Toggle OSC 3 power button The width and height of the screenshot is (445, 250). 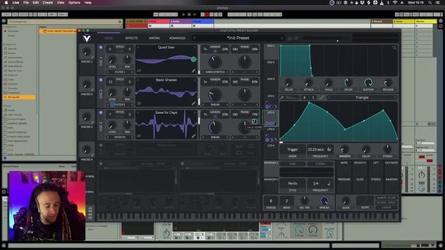coord(101,112)
